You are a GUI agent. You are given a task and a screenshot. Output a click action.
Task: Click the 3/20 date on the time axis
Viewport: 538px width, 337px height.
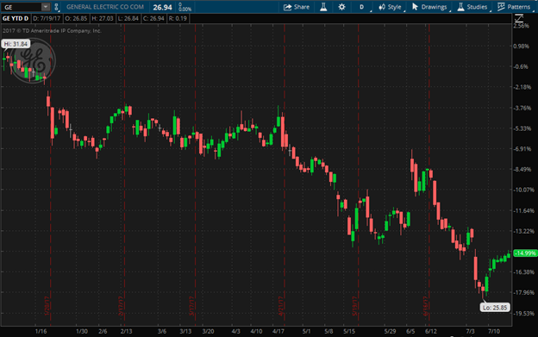click(208, 331)
